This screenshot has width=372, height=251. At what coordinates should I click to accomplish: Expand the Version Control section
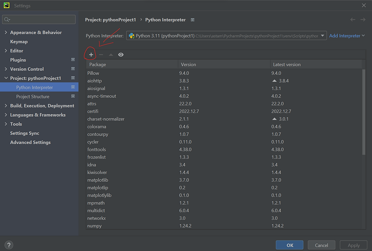tap(6, 69)
